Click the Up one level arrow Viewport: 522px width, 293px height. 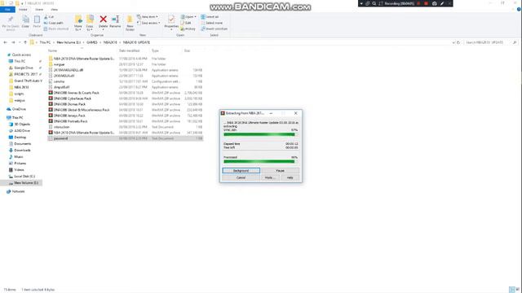coord(25,42)
